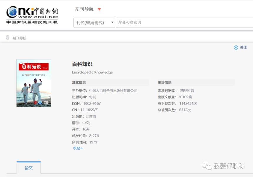Focus the 请输入检索词 search box

(184, 22)
